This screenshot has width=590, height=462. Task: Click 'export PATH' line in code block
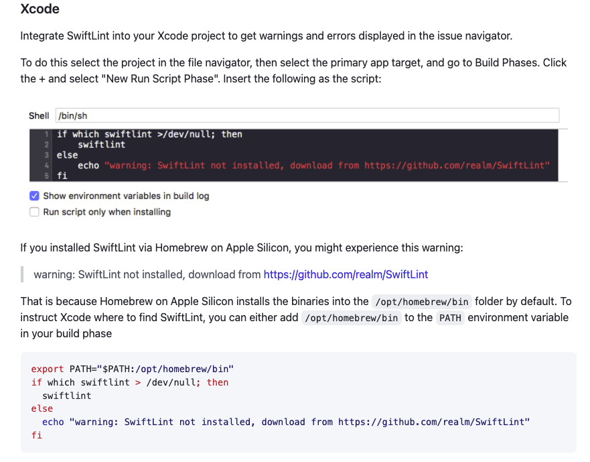click(x=133, y=369)
